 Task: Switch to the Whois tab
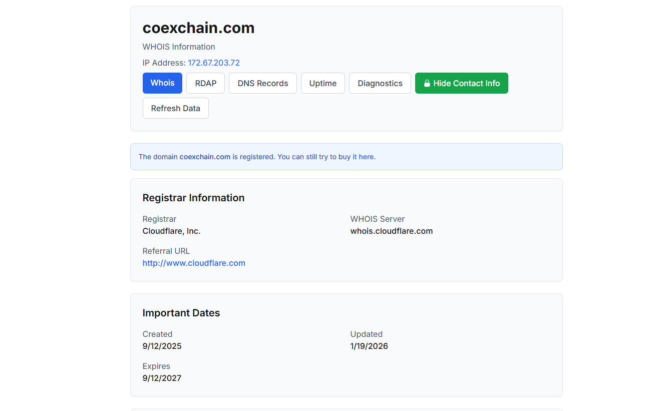coord(162,83)
